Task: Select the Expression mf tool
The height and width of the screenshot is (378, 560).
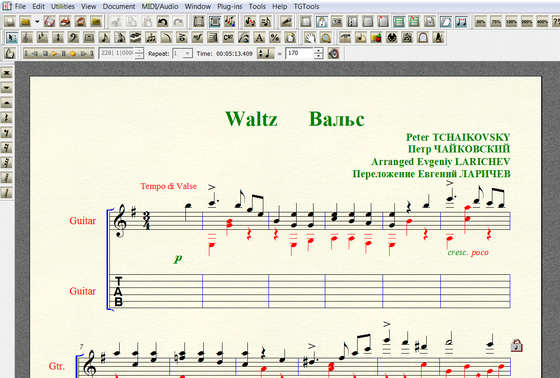Action: click(197, 38)
